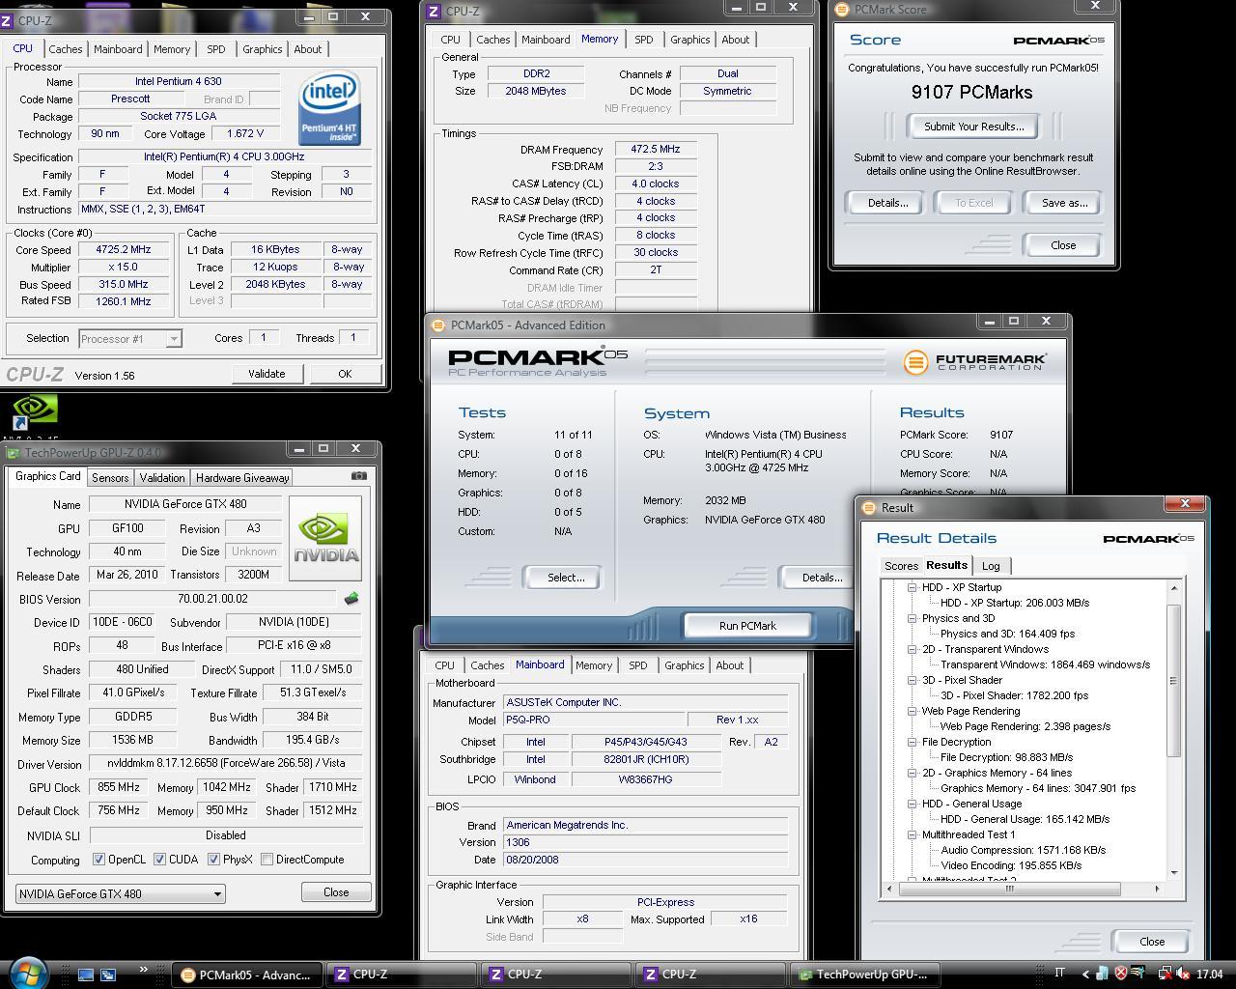This screenshot has width=1236, height=989.
Task: Click the muted volume tray icon
Action: [x=1183, y=975]
